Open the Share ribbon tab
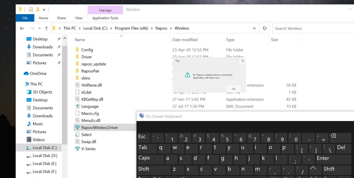Viewport: 354px width, 178px height. pyautogui.click(x=61, y=18)
